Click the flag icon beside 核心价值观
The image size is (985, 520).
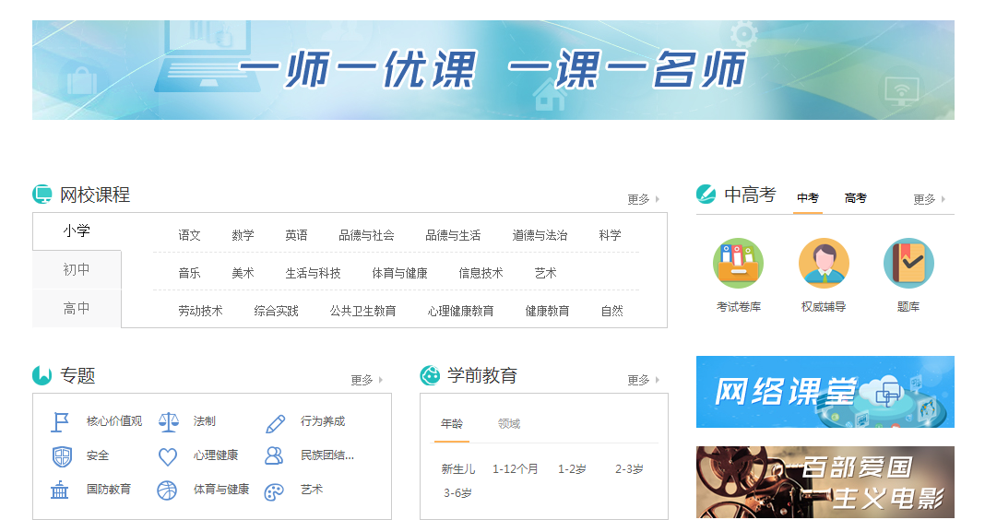pyautogui.click(x=60, y=422)
